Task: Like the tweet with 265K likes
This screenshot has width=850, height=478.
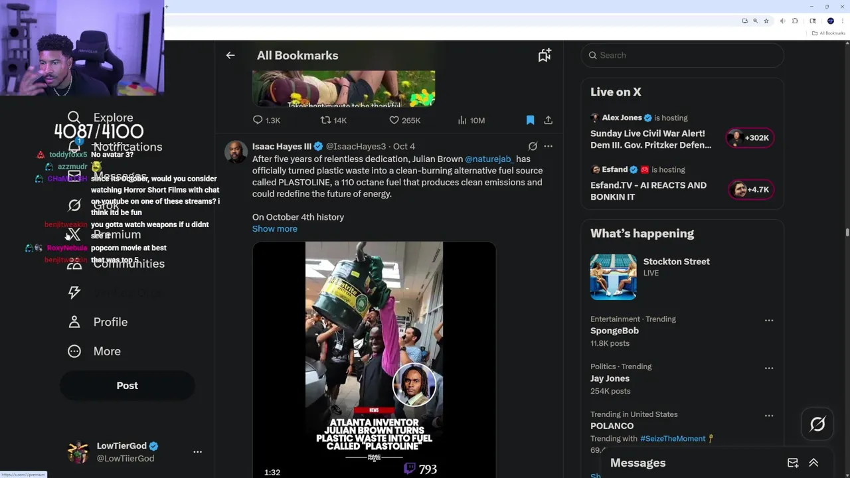Action: tap(404, 120)
